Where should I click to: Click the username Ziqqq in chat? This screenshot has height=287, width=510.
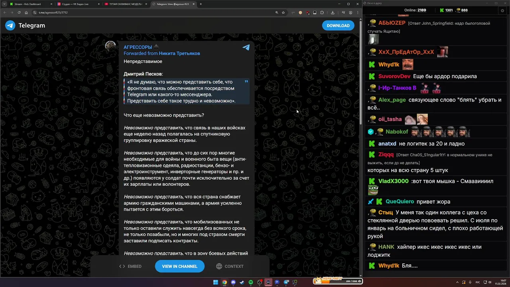coord(386,155)
